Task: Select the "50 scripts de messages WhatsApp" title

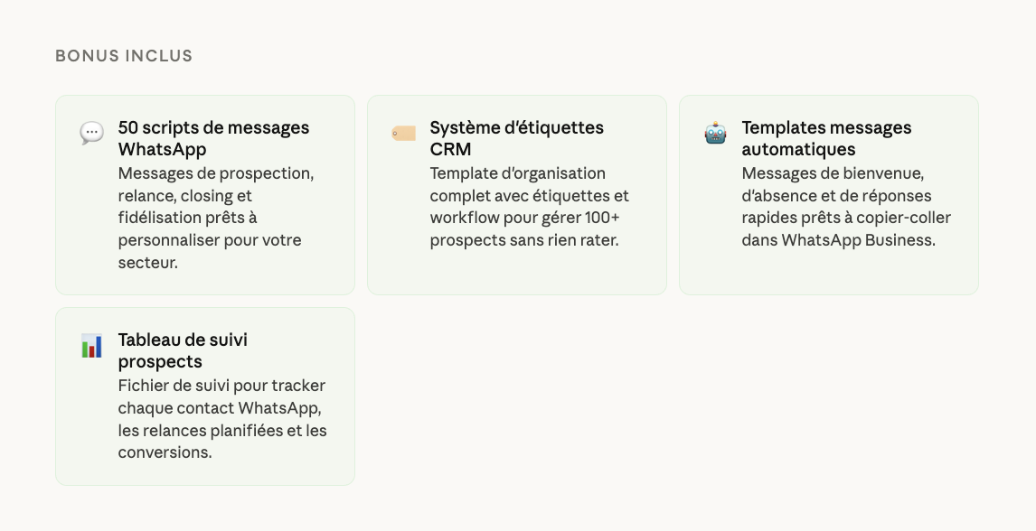Action: point(213,138)
